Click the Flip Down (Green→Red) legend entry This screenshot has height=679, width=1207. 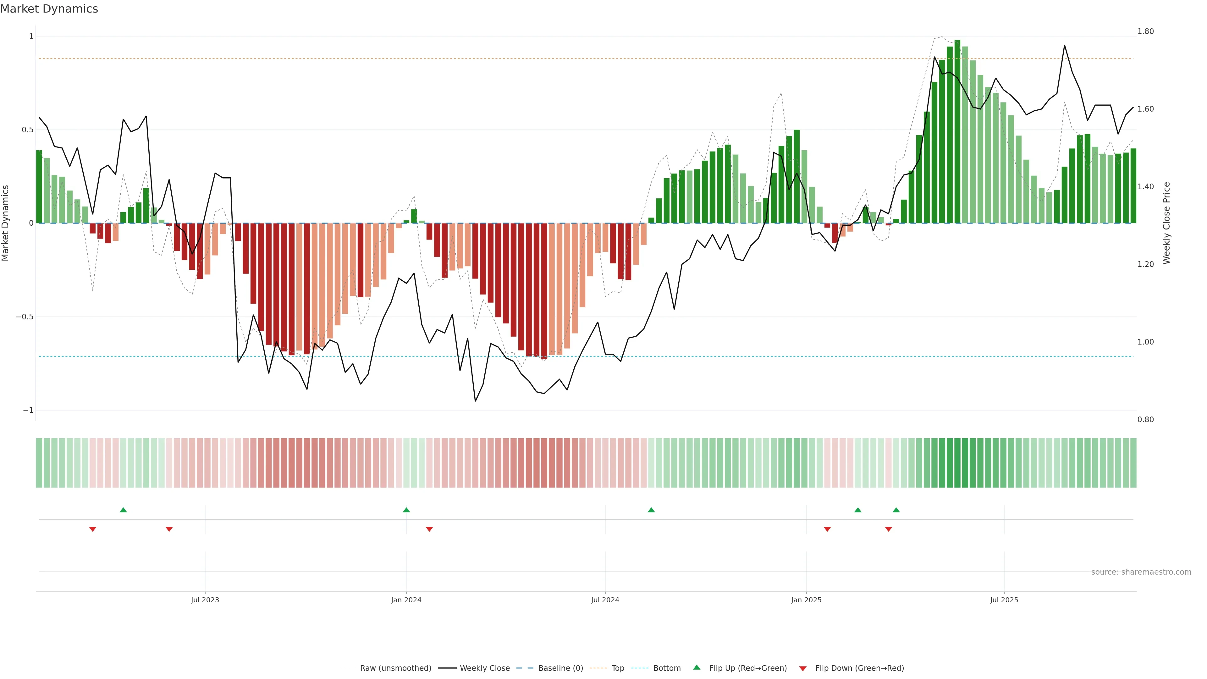[x=859, y=668]
